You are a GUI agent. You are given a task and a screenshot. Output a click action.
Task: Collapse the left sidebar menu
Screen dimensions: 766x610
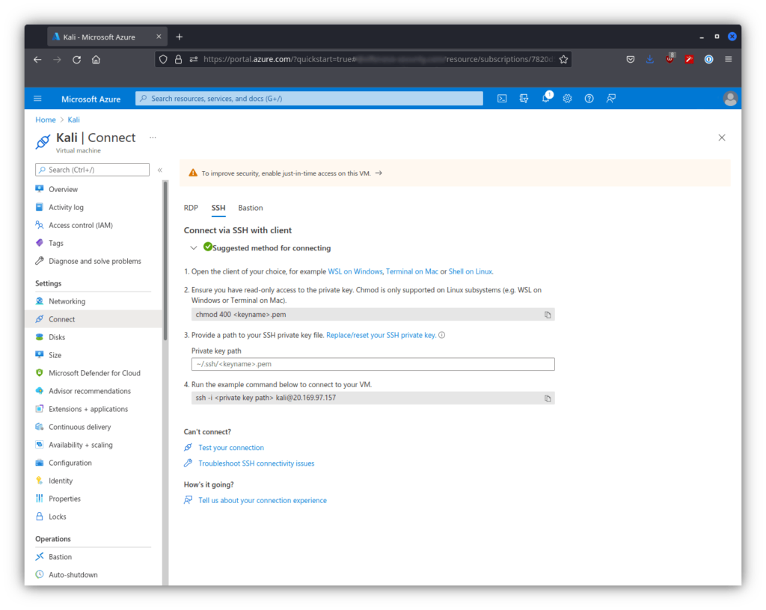click(x=159, y=170)
